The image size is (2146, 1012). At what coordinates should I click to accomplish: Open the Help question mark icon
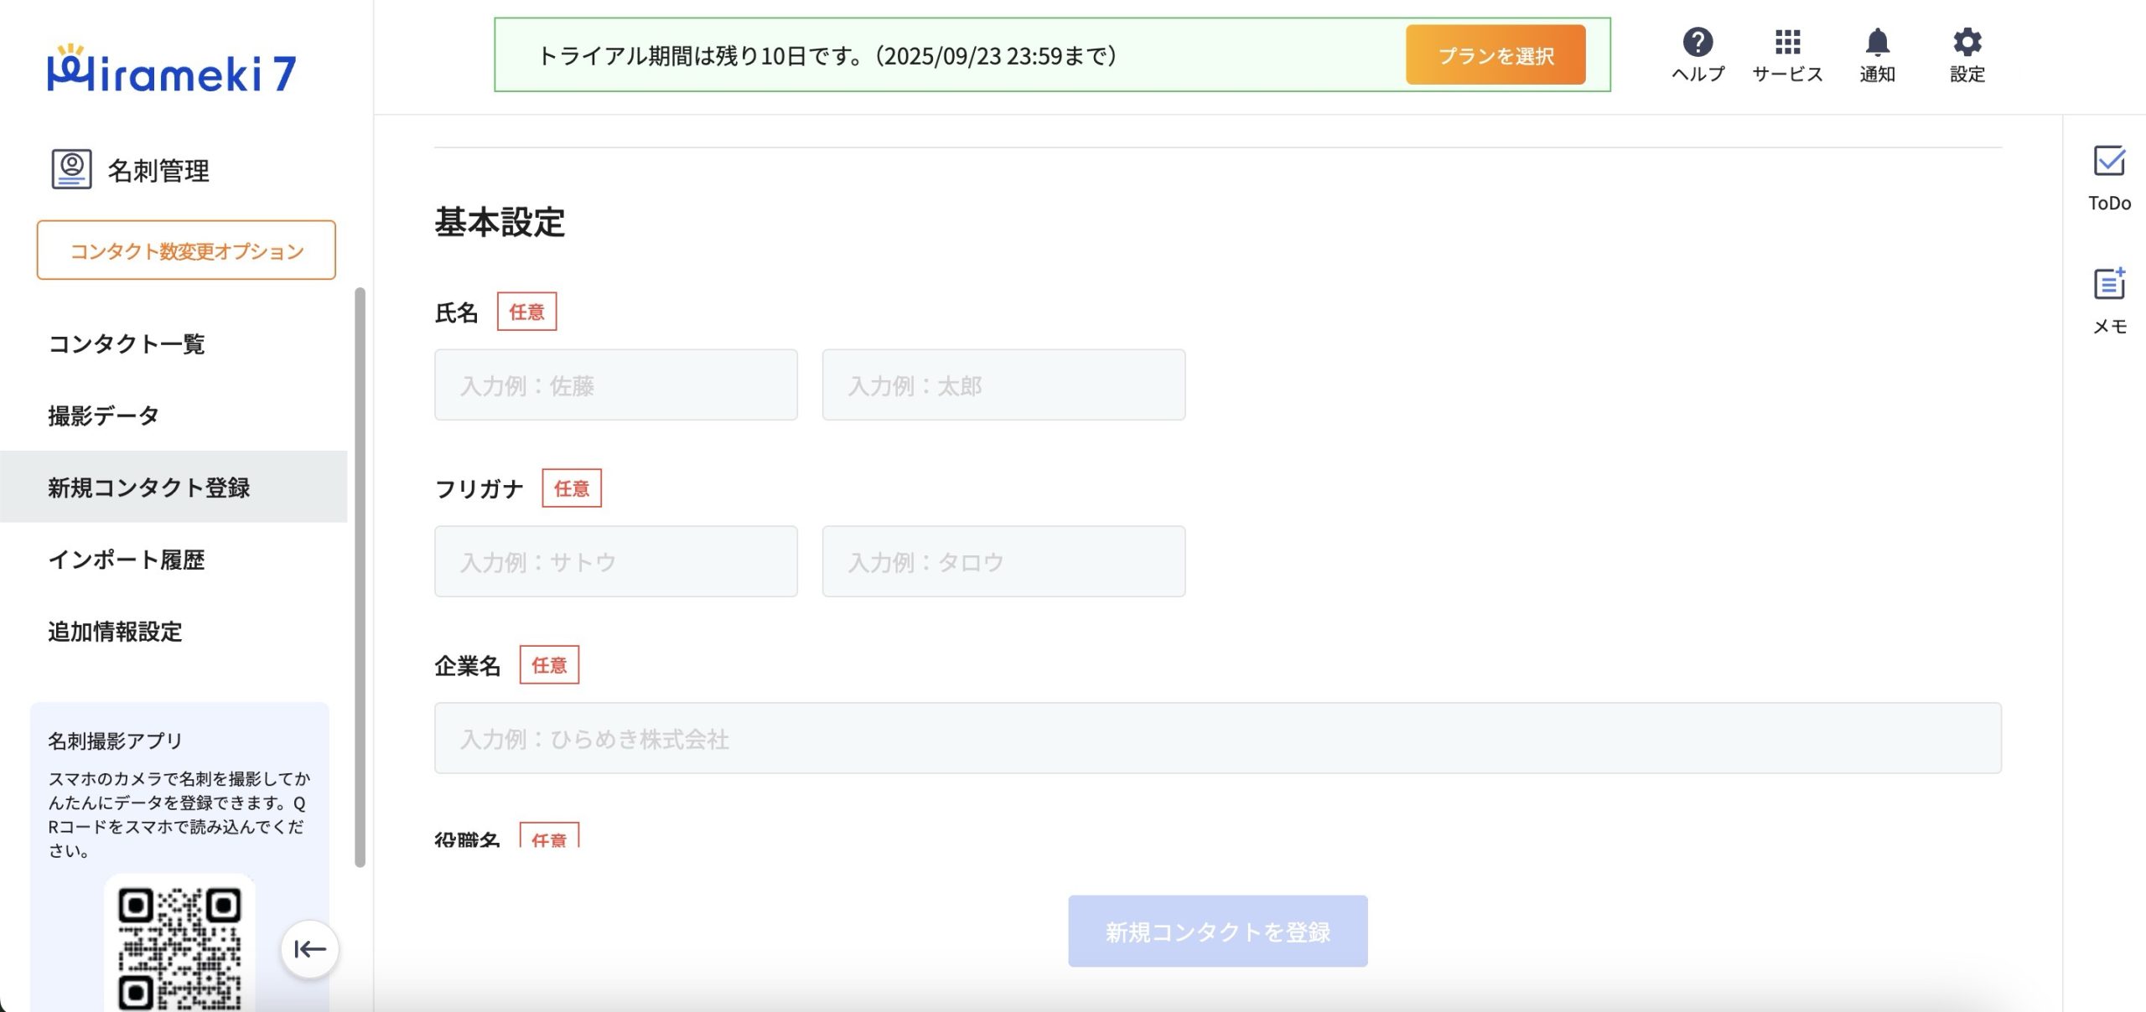1698,42
